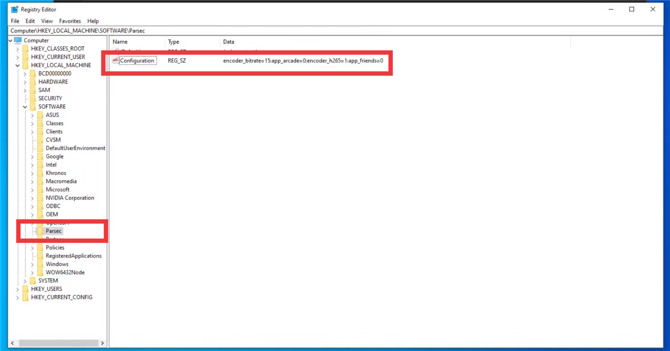Sort values by the Type column header
The height and width of the screenshot is (351, 670).
173,42
